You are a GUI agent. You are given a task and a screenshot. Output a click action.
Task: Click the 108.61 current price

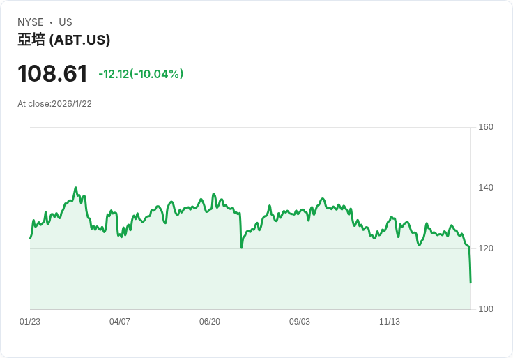click(52, 74)
